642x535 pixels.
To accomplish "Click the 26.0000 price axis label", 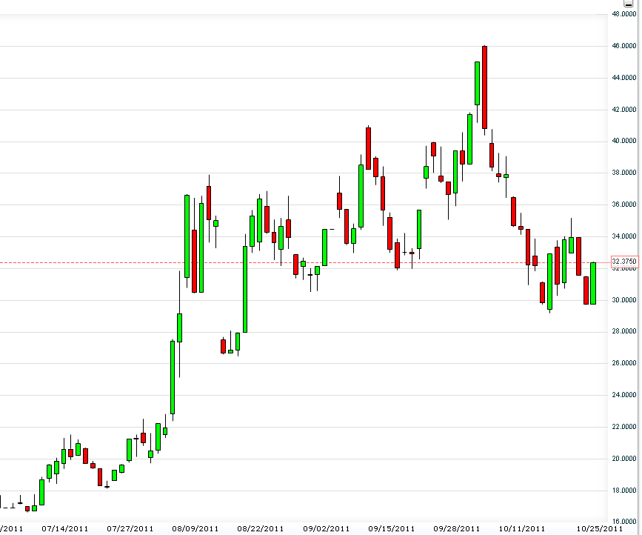I will pos(624,363).
